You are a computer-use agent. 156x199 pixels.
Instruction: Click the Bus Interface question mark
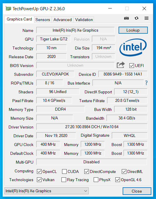tap(146, 83)
